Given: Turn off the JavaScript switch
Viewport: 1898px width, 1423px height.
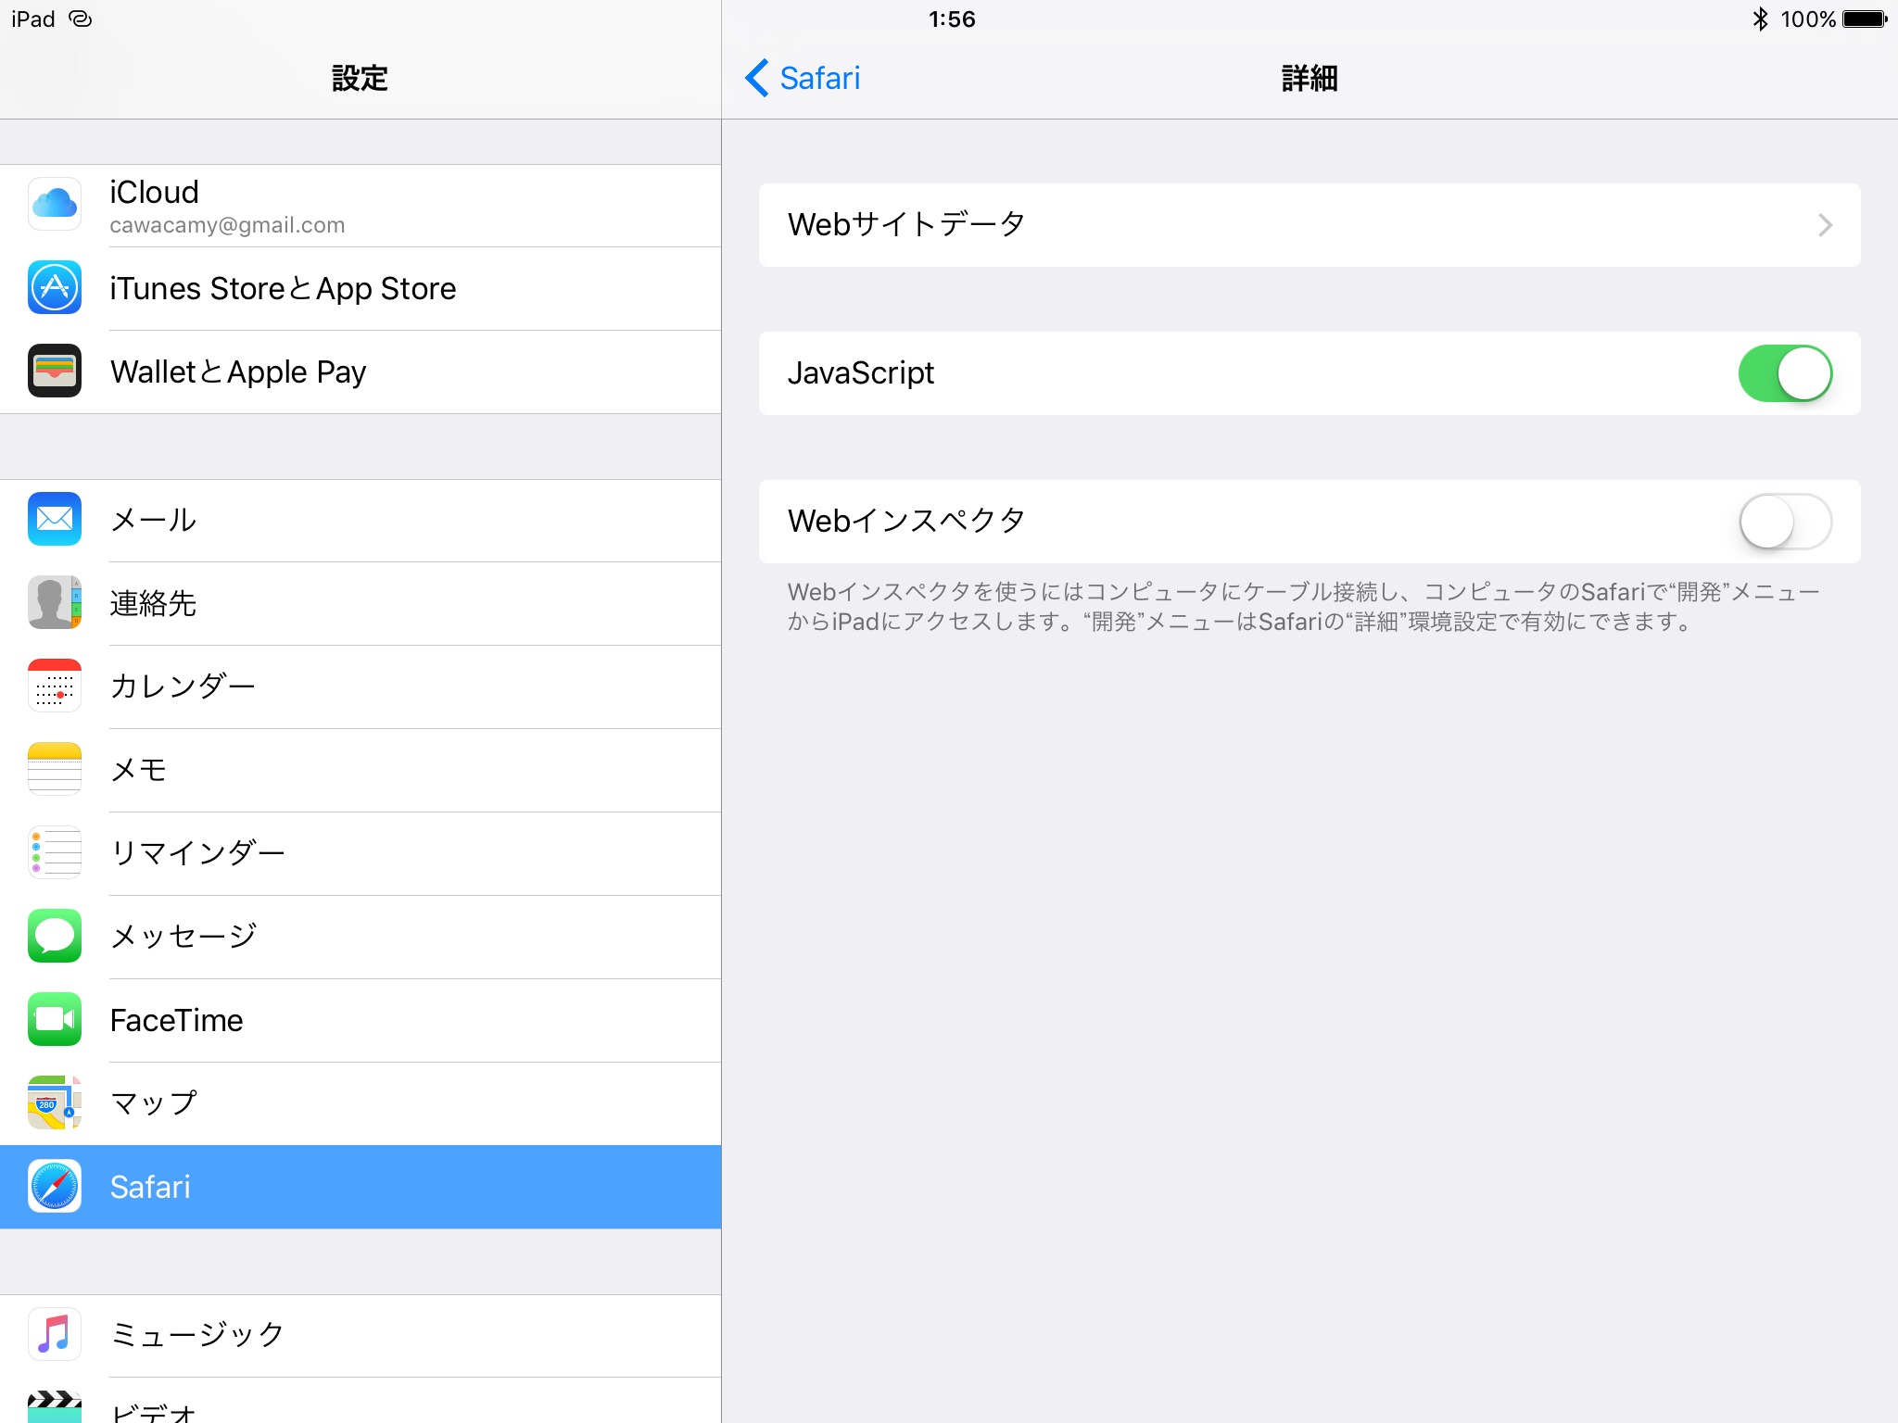Looking at the screenshot, I should [x=1784, y=373].
